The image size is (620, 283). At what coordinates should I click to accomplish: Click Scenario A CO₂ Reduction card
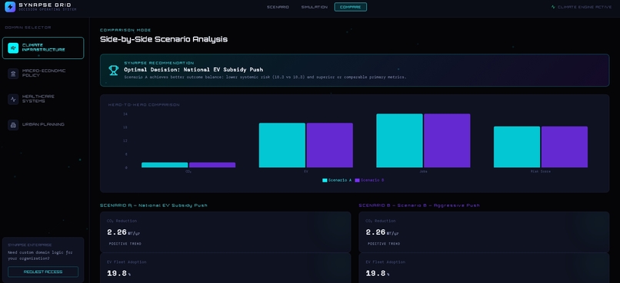coord(225,232)
